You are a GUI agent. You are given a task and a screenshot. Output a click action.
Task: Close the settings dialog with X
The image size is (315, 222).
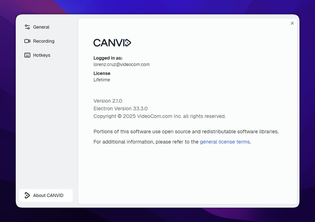292,23
